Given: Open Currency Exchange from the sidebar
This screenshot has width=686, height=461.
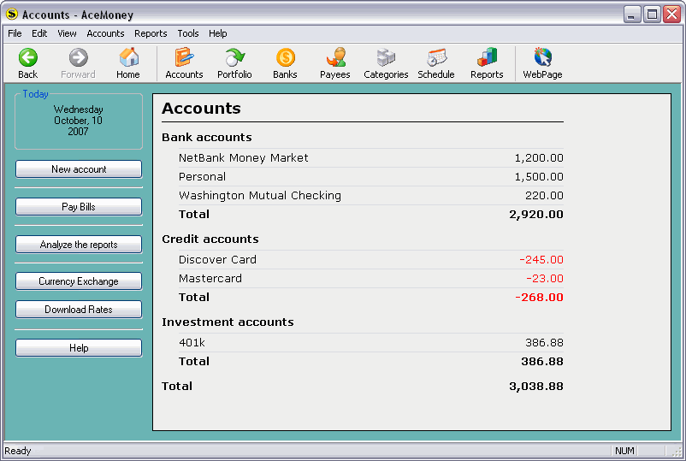Looking at the screenshot, I should [79, 281].
